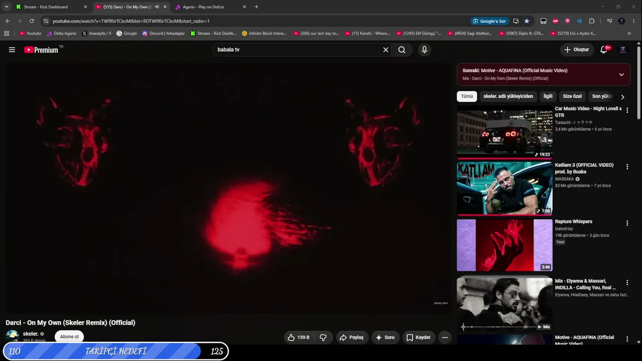Reload the page in the browser toolbar
This screenshot has height=361, width=642.
pos(32,21)
